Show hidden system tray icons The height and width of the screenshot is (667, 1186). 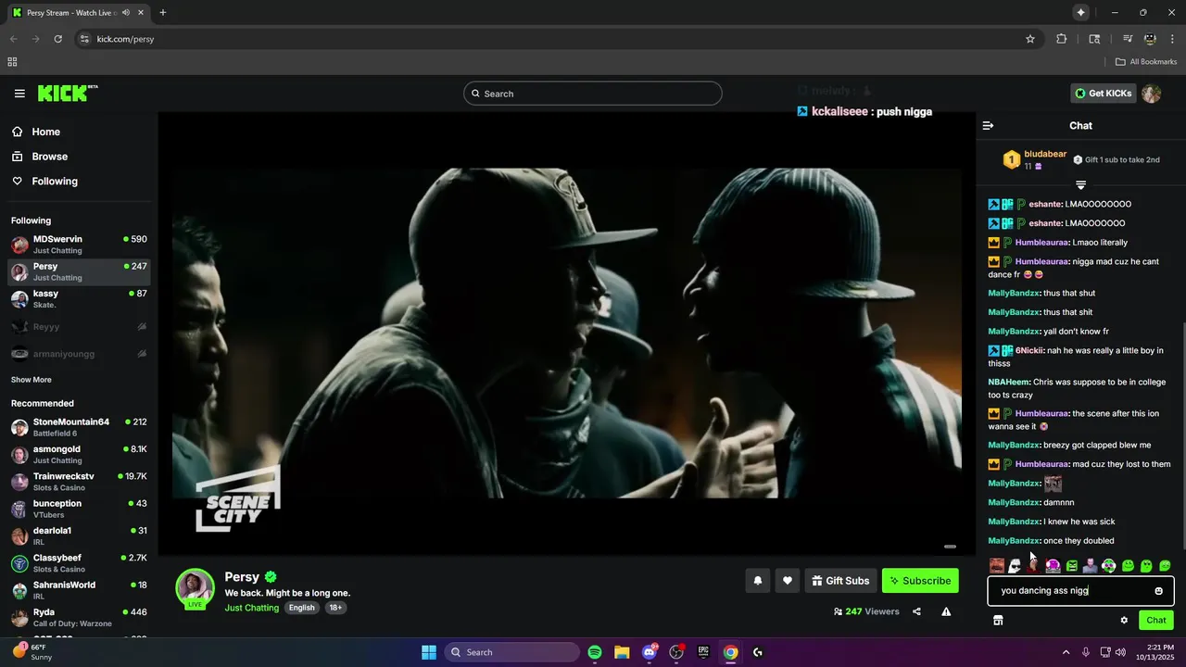1066,652
